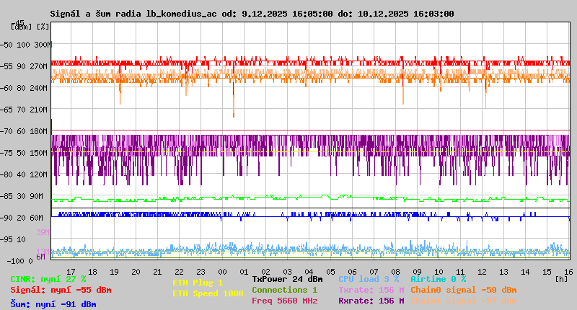Click the '15' hour label on the x-axis
The height and width of the screenshot is (310, 577).
(x=547, y=272)
